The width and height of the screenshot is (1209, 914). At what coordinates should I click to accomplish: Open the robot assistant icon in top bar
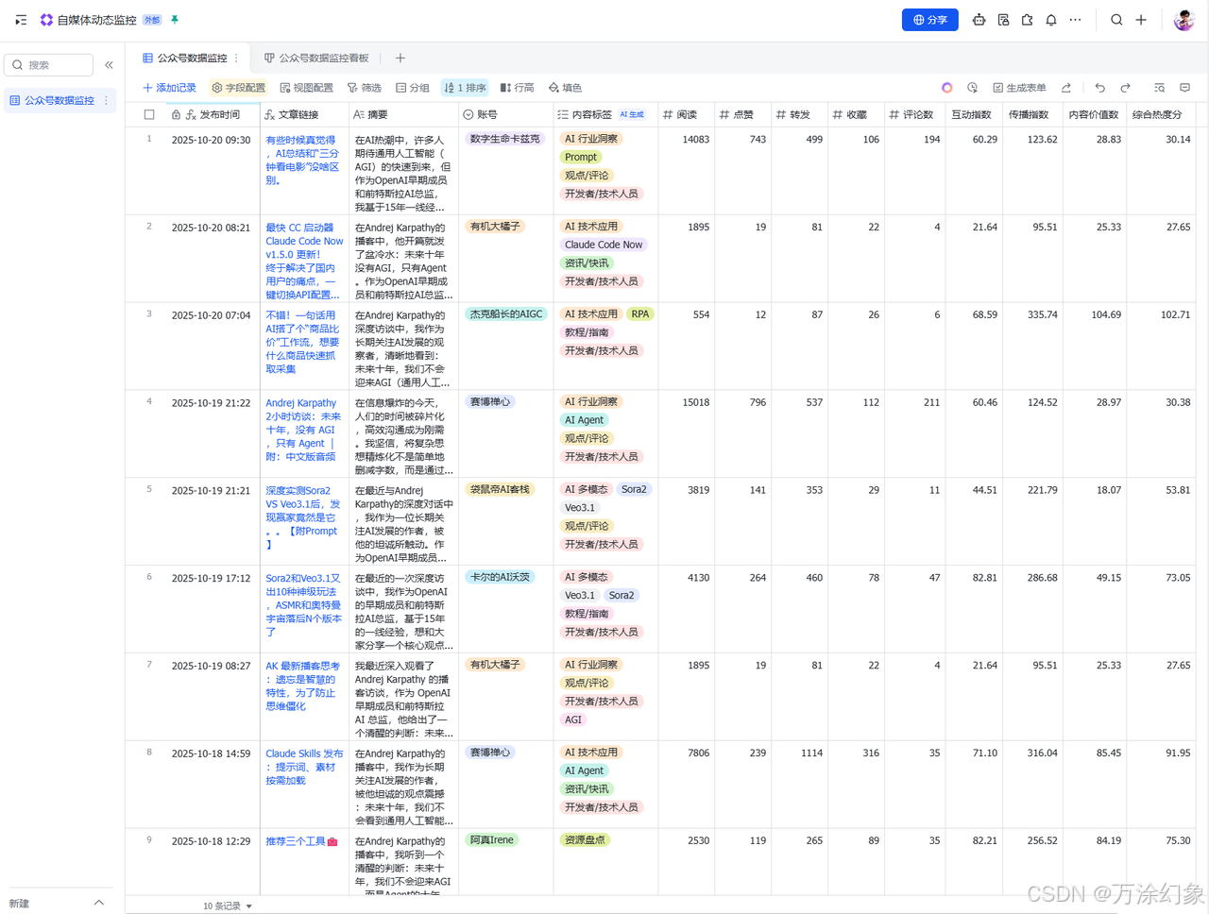click(979, 20)
